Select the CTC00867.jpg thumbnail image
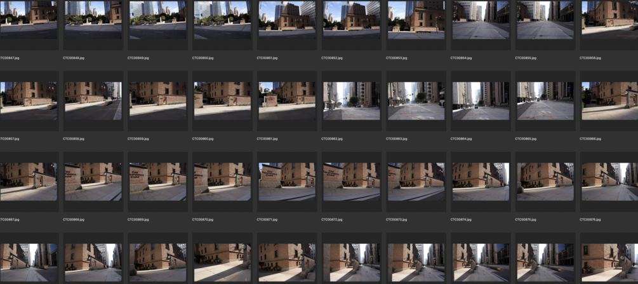This screenshot has height=284, width=638. coord(29,182)
